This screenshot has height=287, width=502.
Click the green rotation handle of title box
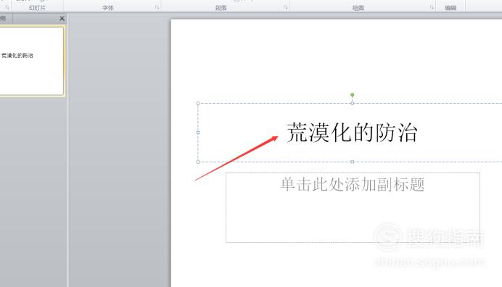click(x=352, y=95)
